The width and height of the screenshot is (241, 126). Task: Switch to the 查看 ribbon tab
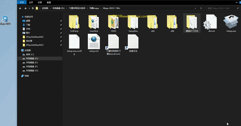point(49,2)
